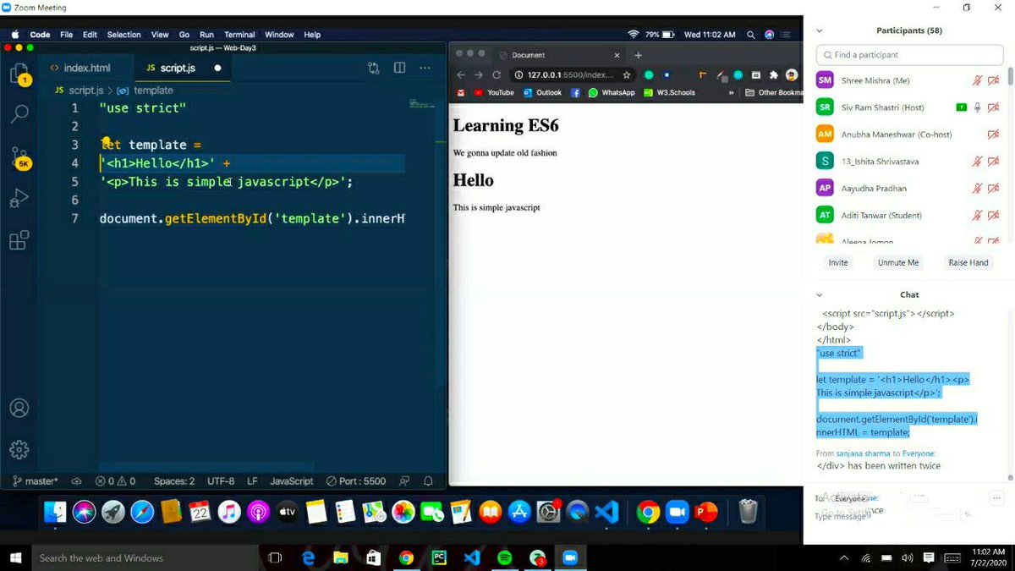Unmute Siv Ram Shastri's microphone
1015x571 pixels.
click(977, 107)
